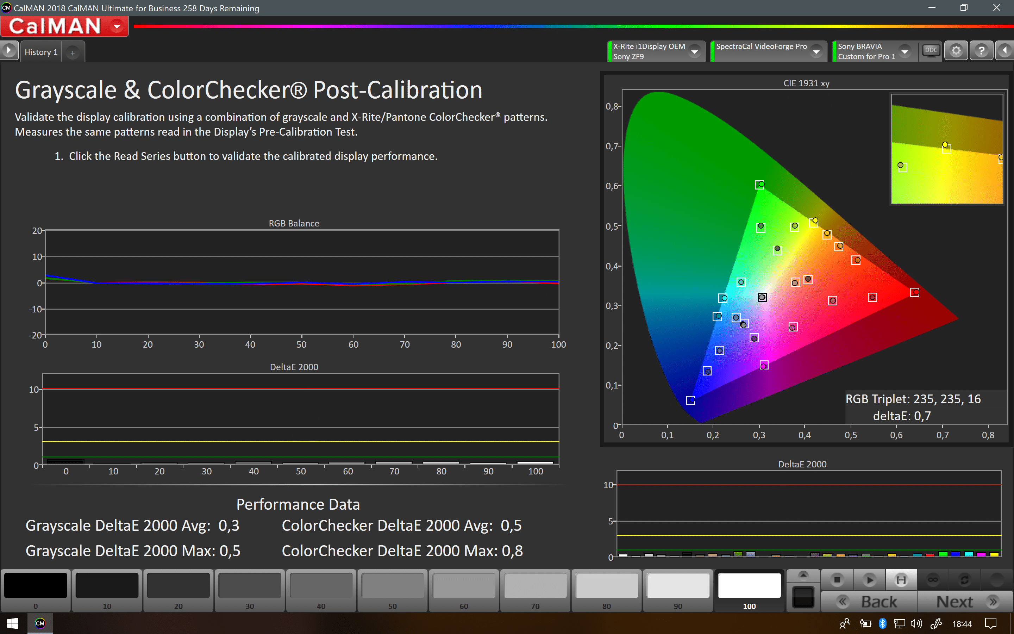The height and width of the screenshot is (634, 1014).
Task: Select the 100 percent white swatch
Action: (x=749, y=590)
